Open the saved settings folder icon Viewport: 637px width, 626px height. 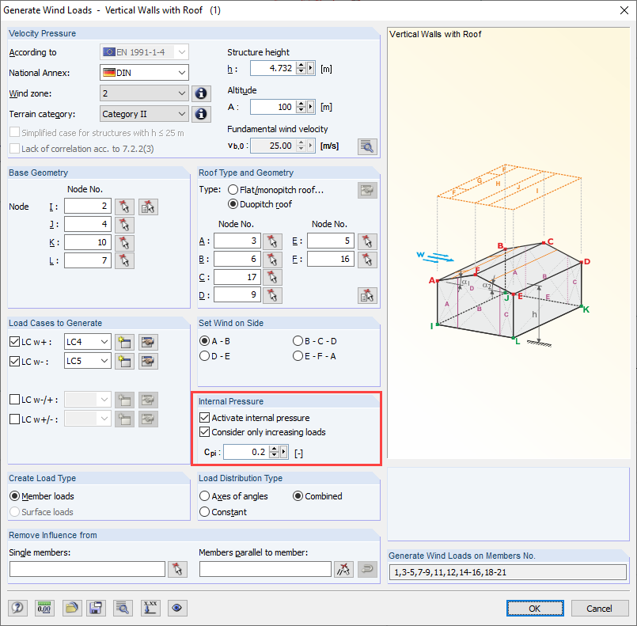coord(70,608)
